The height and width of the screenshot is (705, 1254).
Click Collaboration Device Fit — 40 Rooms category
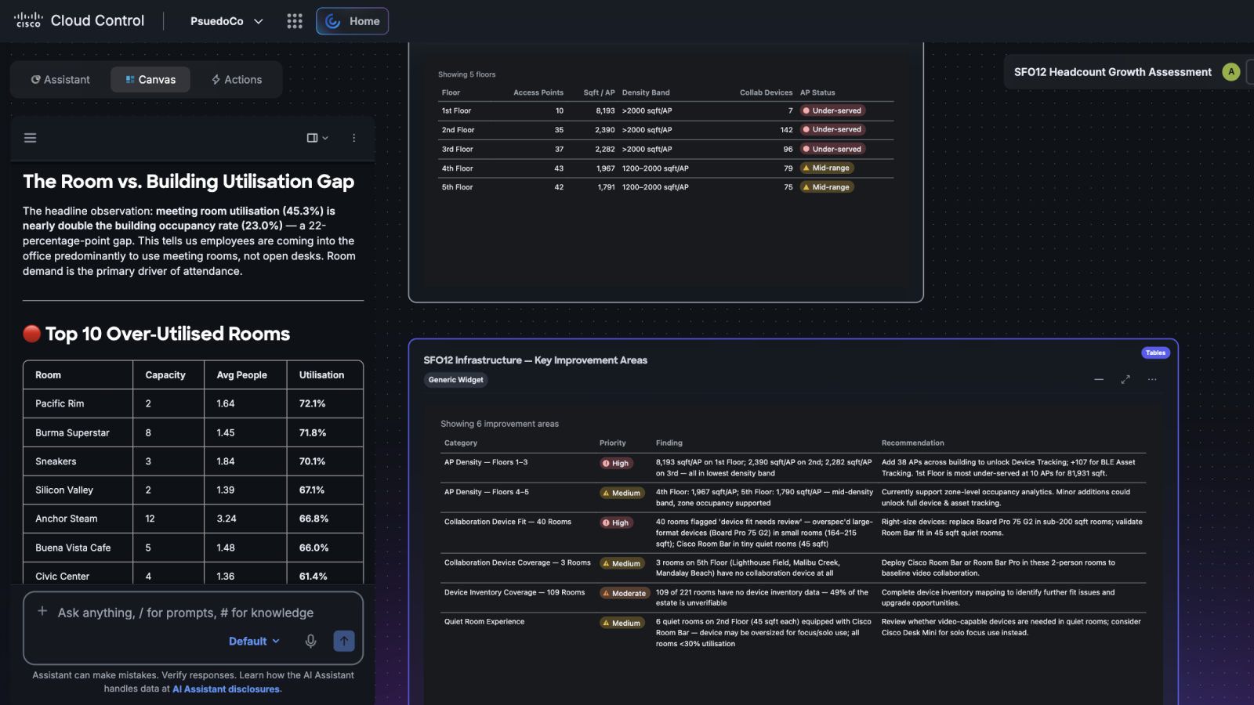pos(508,522)
